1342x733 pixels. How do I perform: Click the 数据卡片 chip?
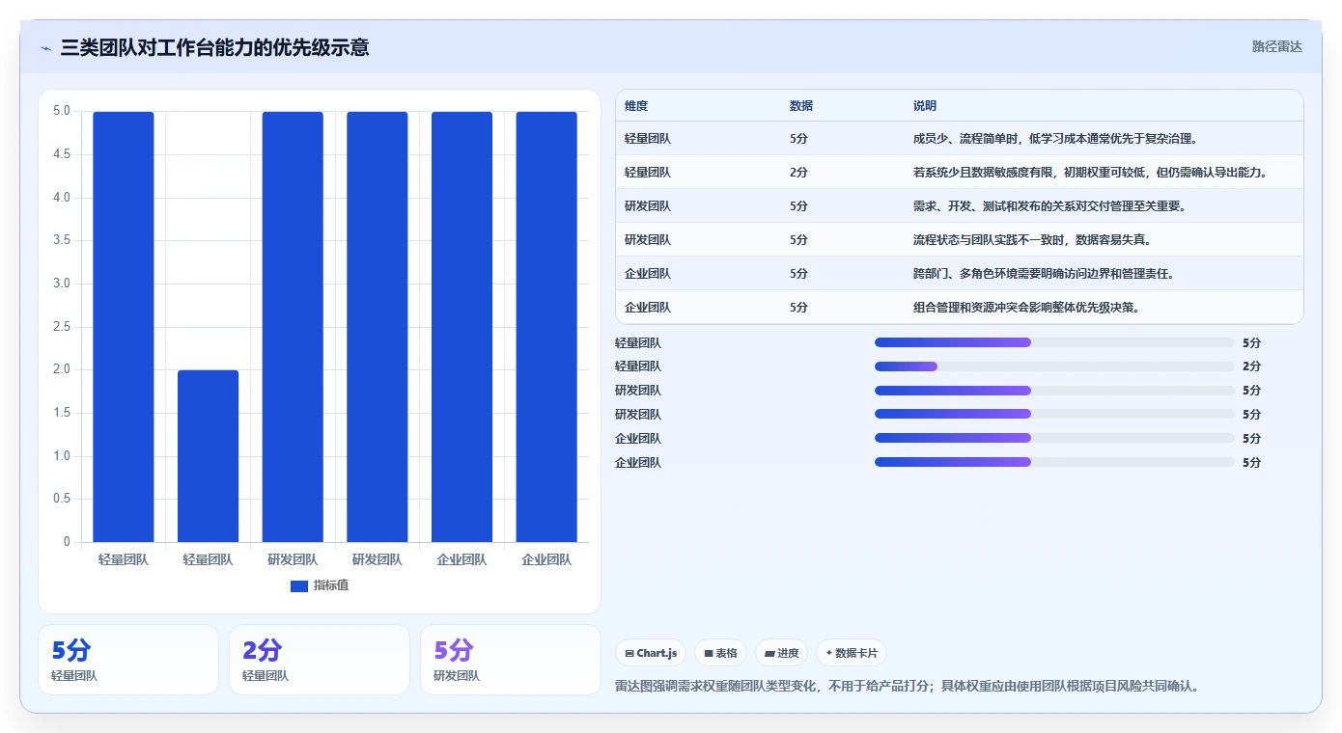coord(852,653)
